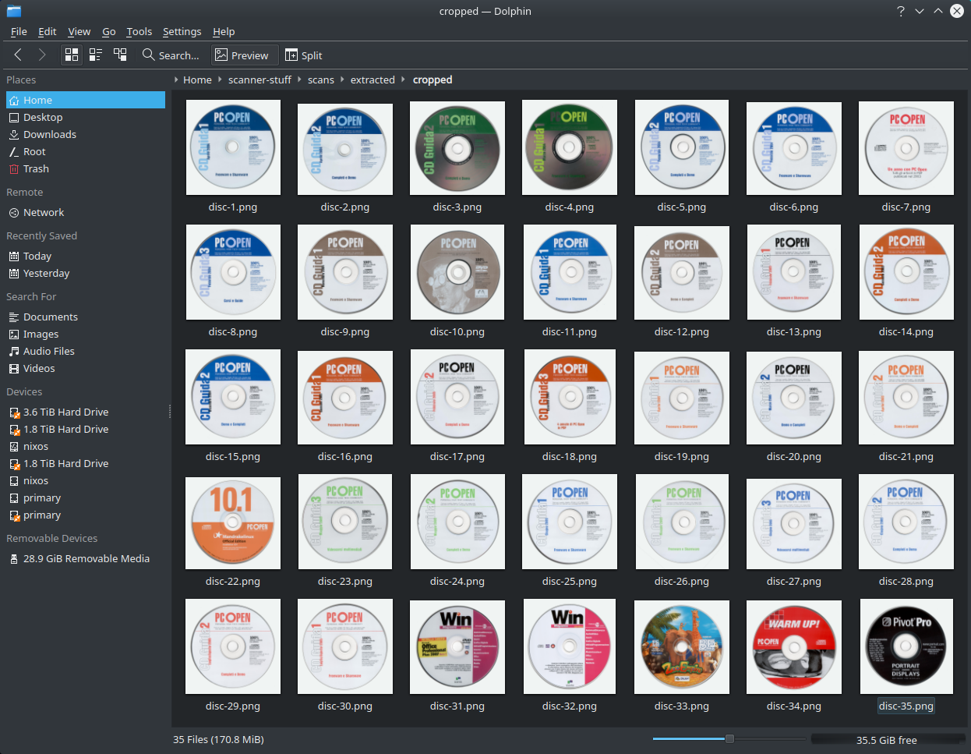971x754 pixels.
Task: Go back using the left arrow icon
Action: [x=18, y=55]
